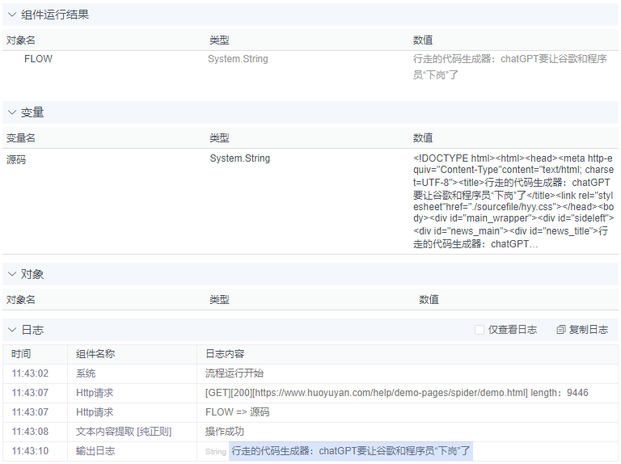The image size is (621, 464).
Task: Click the 源码 HTML value text
Action: pyautogui.click(x=513, y=200)
